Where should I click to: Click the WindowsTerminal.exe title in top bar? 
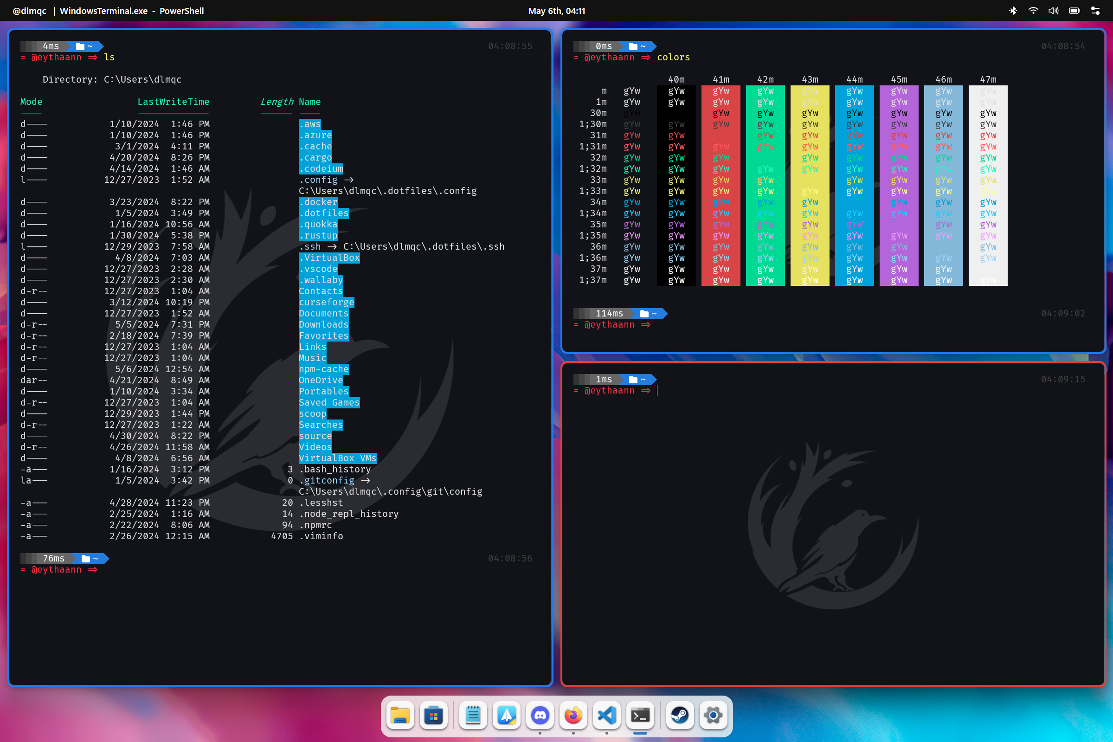103,10
